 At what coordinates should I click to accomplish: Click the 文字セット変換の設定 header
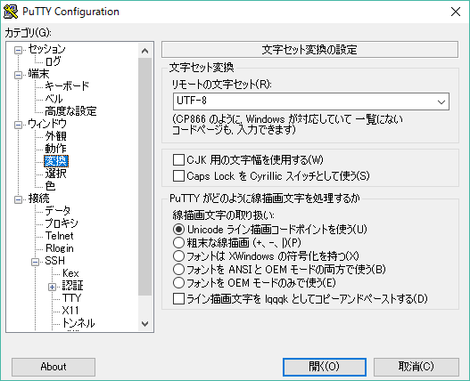(309, 49)
